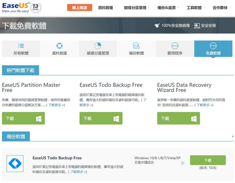Expand dropdown arrow next to 工具軟體
Screen dimensions: 235x183
click(x=204, y=7)
